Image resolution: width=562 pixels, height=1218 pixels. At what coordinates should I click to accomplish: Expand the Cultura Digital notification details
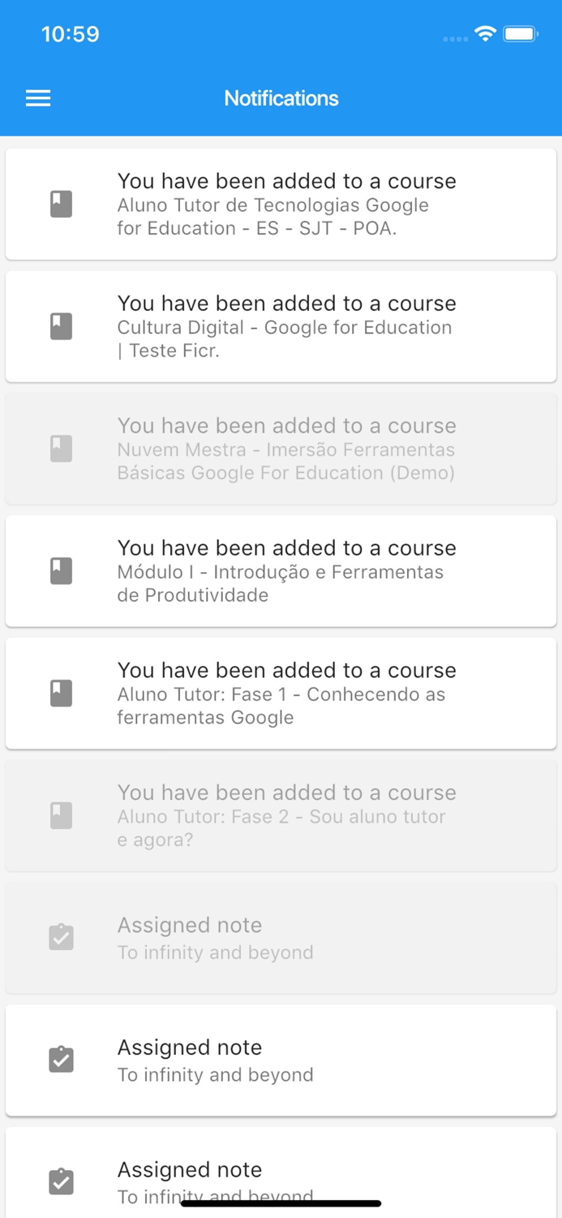point(281,326)
